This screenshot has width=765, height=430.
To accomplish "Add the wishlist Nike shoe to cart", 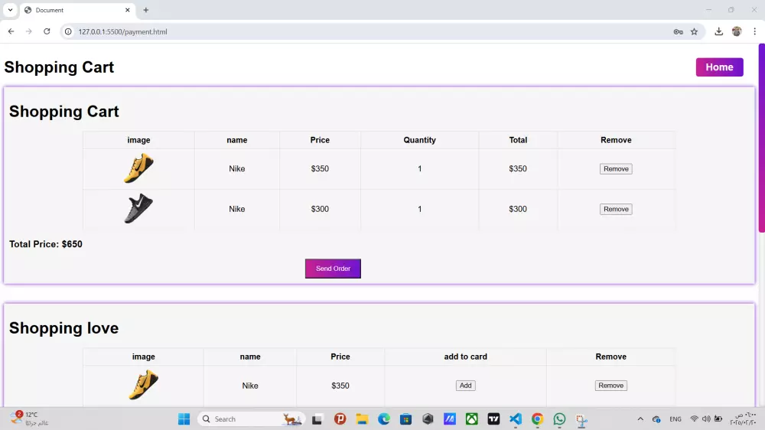I will 465,386.
